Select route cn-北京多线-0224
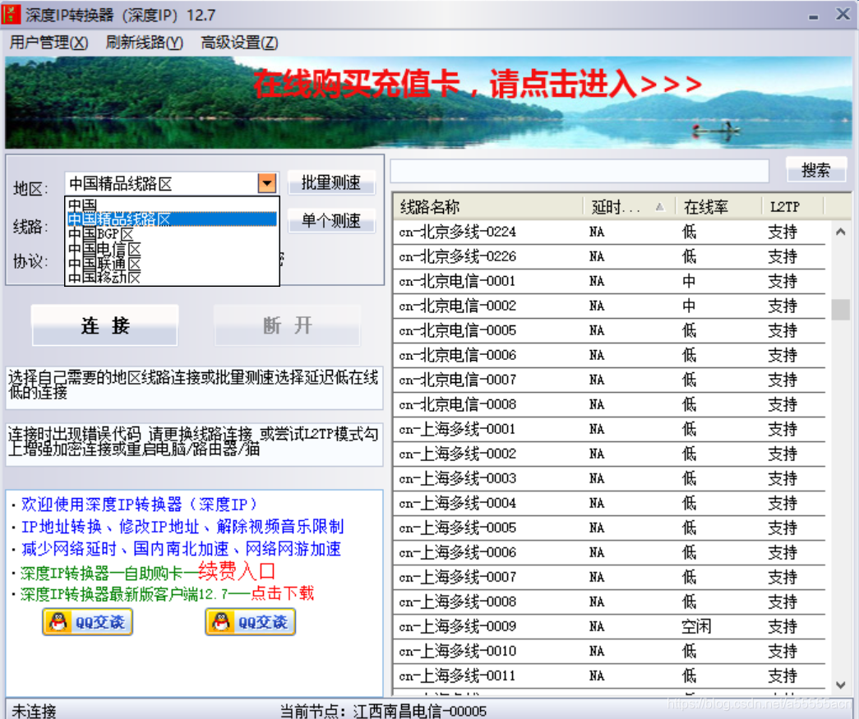The height and width of the screenshot is (719, 859). click(x=609, y=232)
